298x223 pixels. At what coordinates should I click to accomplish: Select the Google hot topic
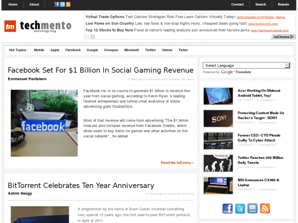click(x=92, y=50)
